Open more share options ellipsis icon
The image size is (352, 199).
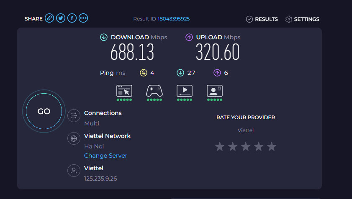(83, 18)
